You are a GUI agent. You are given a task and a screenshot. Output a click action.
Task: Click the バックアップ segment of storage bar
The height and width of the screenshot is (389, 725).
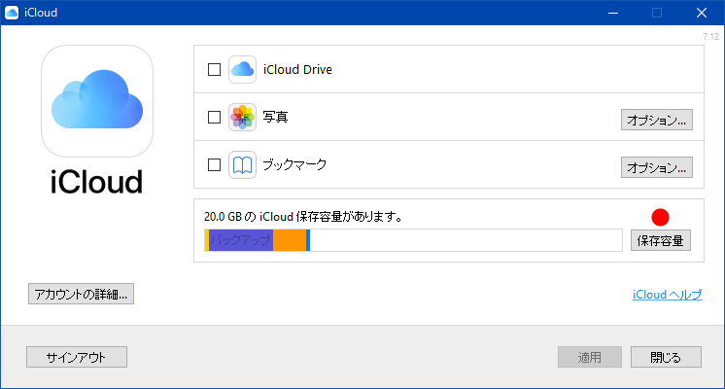point(241,240)
